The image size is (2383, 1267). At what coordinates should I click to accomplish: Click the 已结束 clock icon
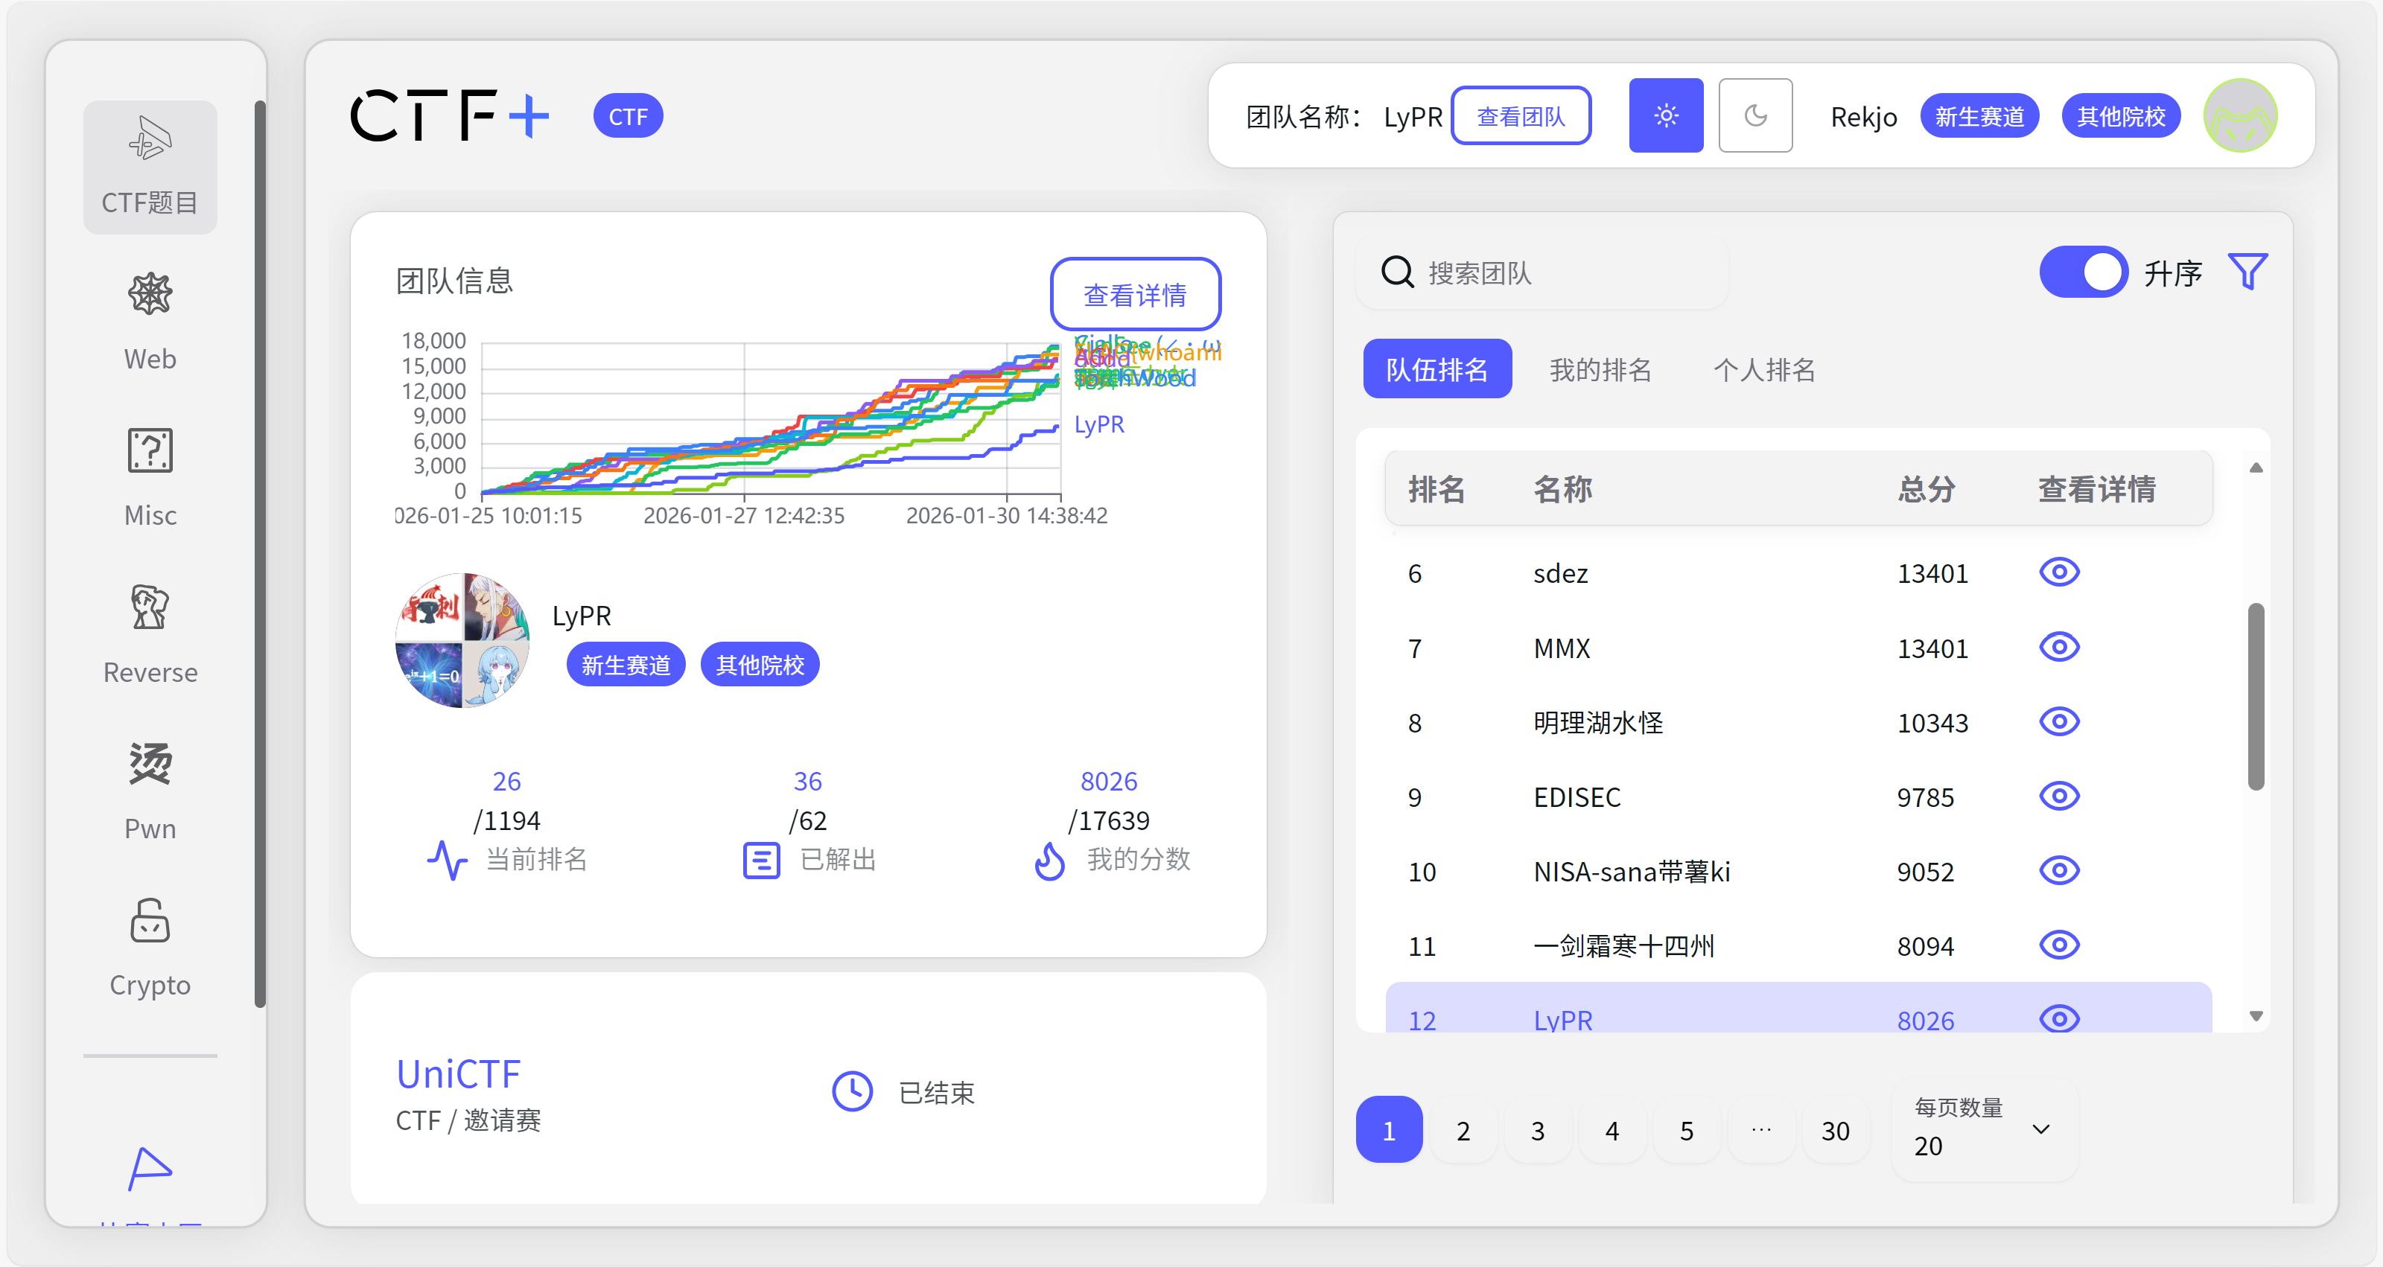click(x=852, y=1092)
